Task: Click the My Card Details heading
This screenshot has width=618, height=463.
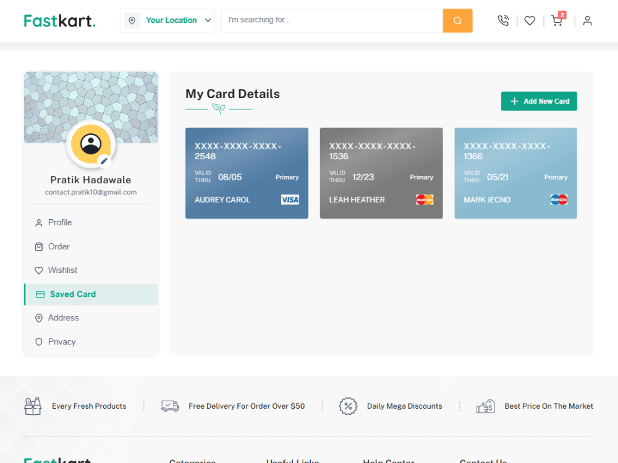Action: (232, 94)
